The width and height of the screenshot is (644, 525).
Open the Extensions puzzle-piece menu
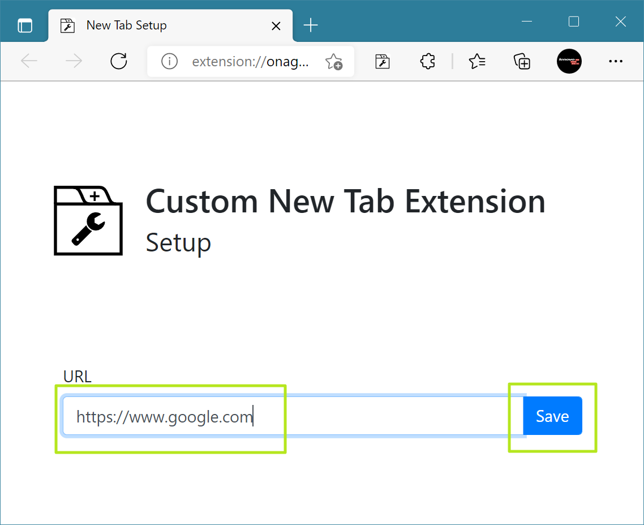point(427,61)
